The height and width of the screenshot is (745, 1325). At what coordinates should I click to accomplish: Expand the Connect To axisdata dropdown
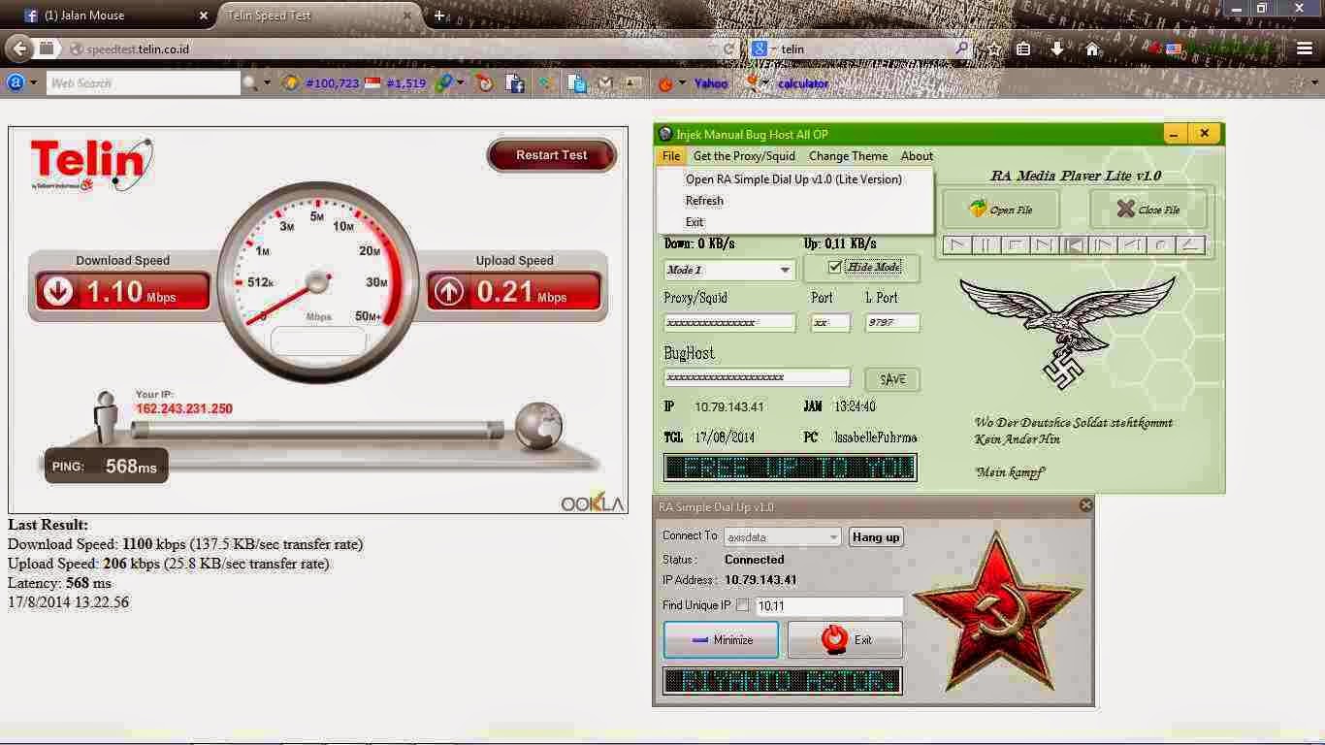[833, 537]
